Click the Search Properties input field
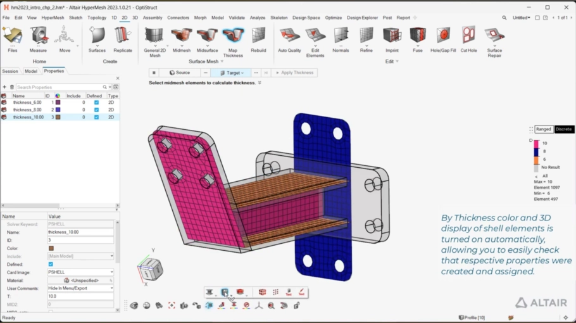This screenshot has height=323, width=576. (x=59, y=87)
